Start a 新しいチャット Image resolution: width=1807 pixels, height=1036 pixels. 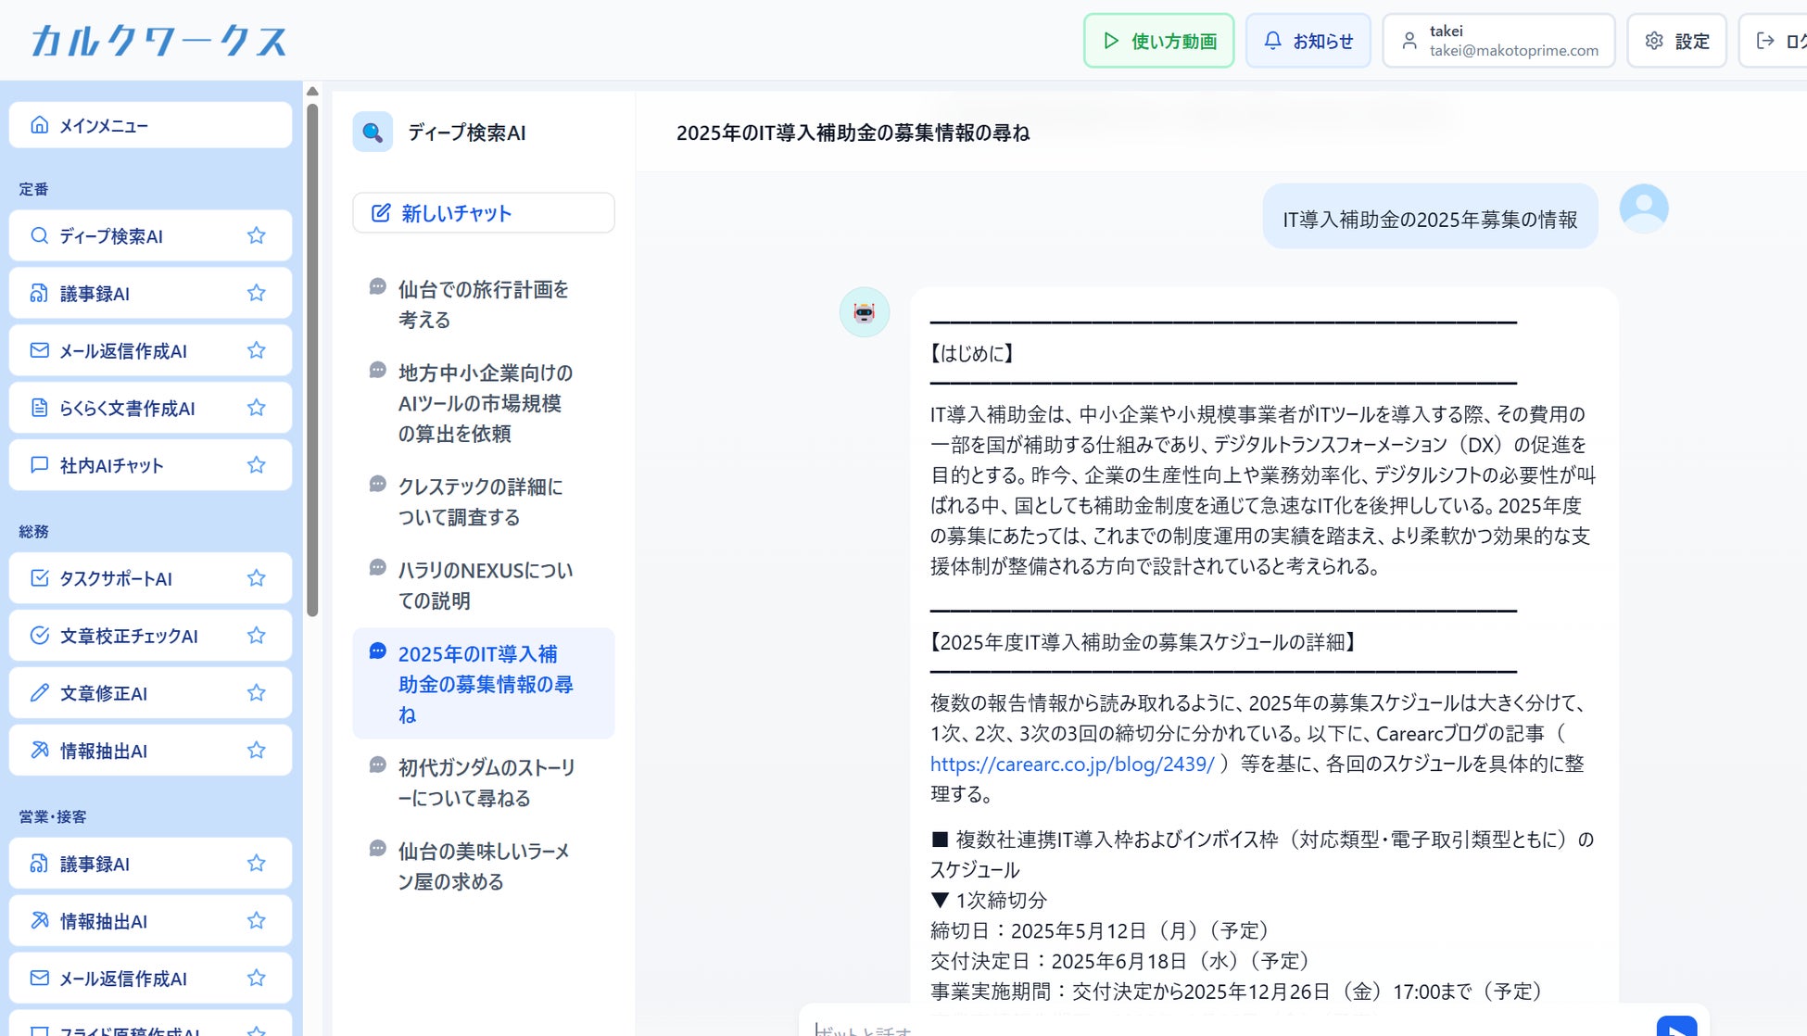point(483,213)
